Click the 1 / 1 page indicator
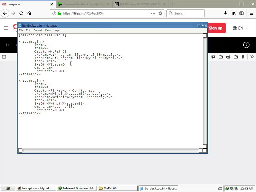The width and height of the screenshot is (256, 192). point(8,44)
